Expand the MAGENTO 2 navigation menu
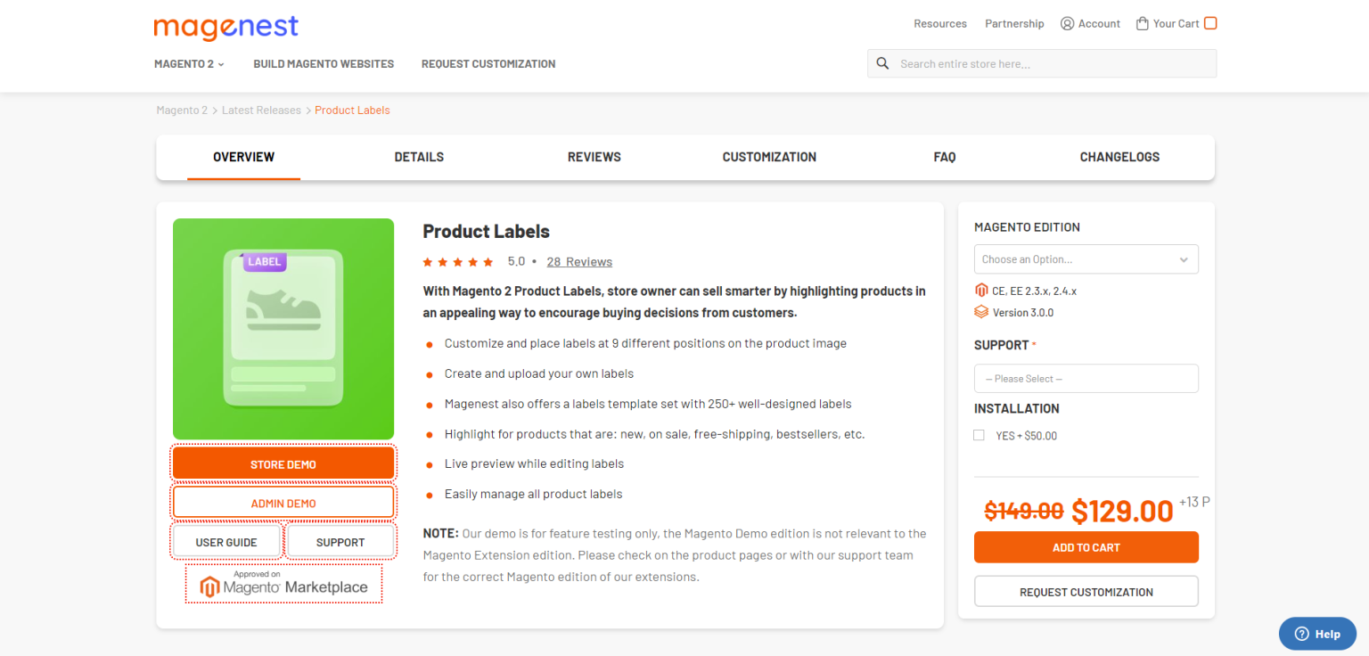Viewport: 1369px width, 656px height. tap(188, 63)
